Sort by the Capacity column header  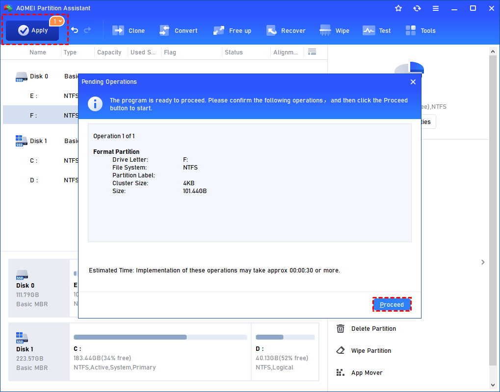tap(109, 52)
